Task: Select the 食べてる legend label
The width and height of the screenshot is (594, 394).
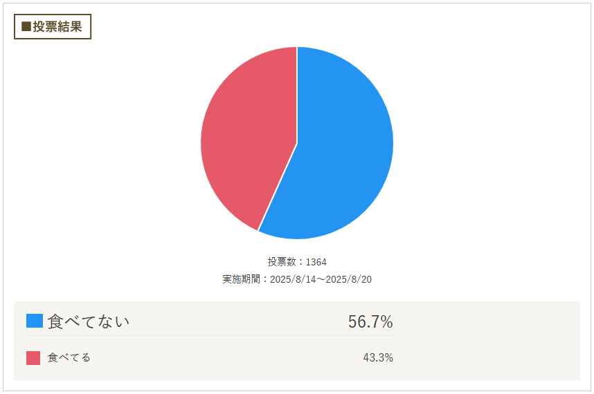Action: click(69, 357)
